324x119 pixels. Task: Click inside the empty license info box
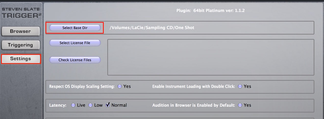pyautogui.click(x=211, y=57)
